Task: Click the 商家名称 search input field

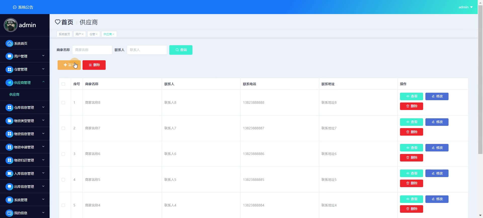Action: tap(92, 50)
